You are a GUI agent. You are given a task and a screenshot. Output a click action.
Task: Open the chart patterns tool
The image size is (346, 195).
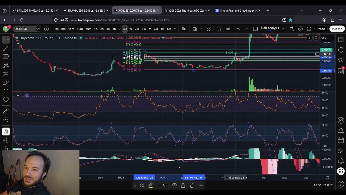point(6,65)
